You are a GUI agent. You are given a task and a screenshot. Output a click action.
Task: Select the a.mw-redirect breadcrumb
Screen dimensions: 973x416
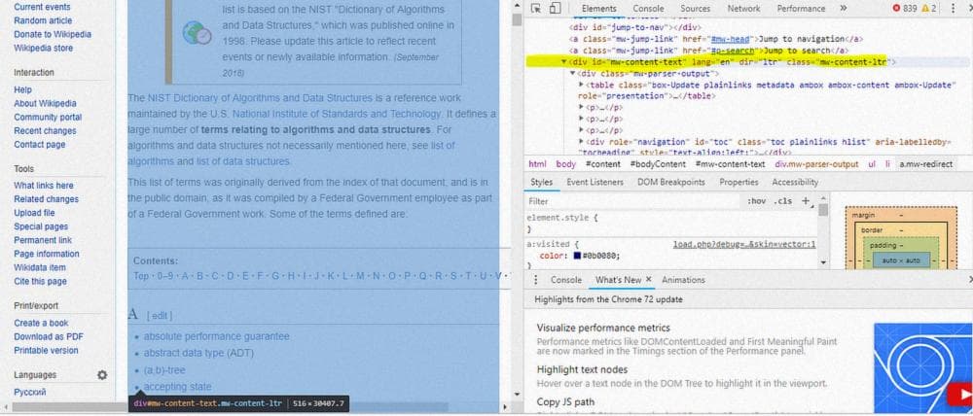click(x=926, y=164)
